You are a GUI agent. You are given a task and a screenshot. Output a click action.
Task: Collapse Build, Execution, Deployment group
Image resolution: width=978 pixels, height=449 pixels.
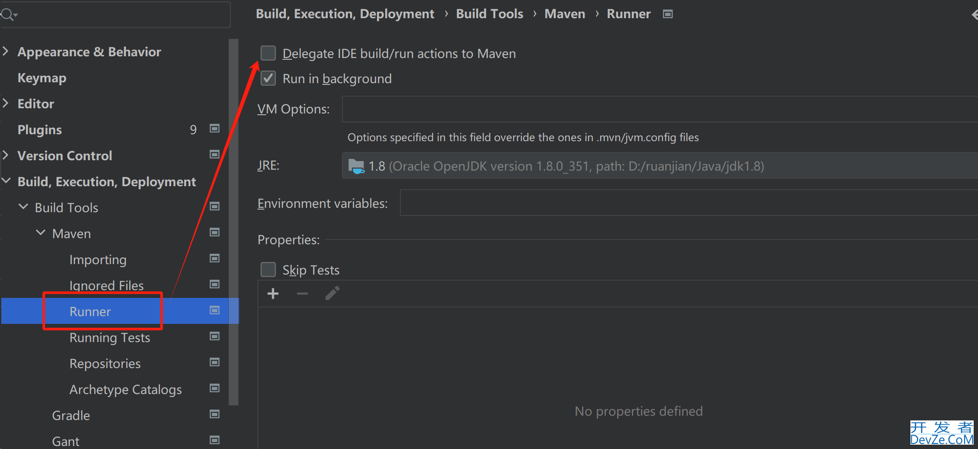[x=6, y=181]
